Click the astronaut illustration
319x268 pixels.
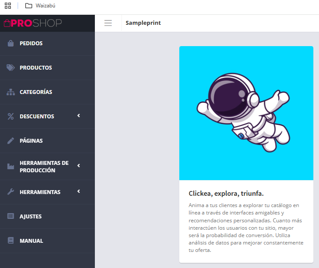click(242, 113)
